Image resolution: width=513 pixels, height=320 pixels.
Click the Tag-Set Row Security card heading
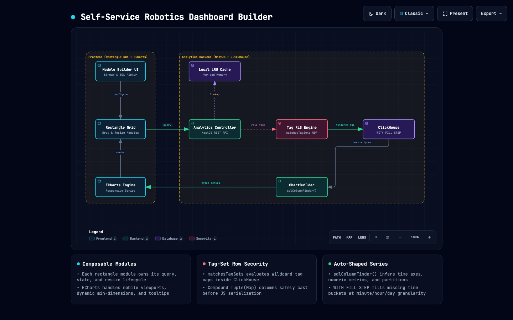238,264
